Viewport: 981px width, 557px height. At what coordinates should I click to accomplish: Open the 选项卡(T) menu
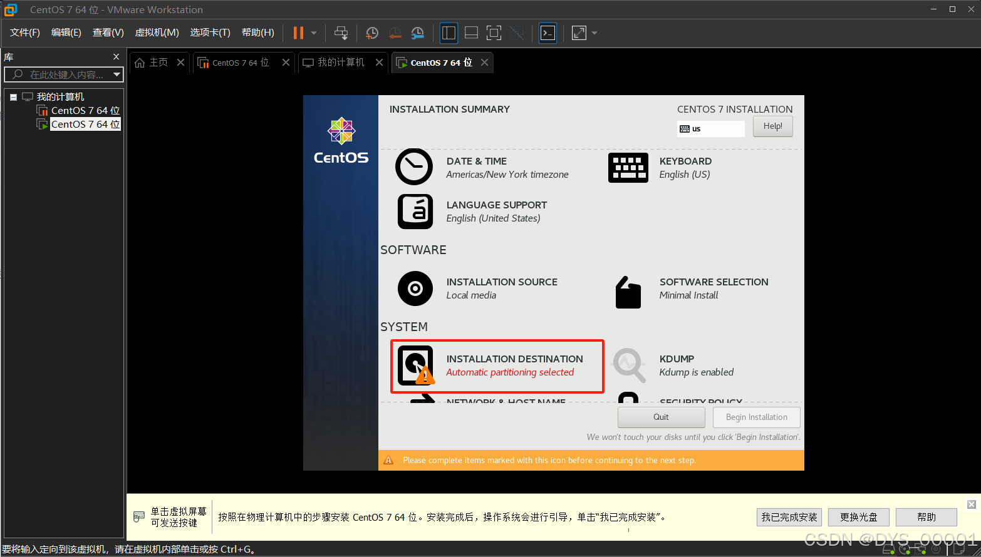click(210, 33)
